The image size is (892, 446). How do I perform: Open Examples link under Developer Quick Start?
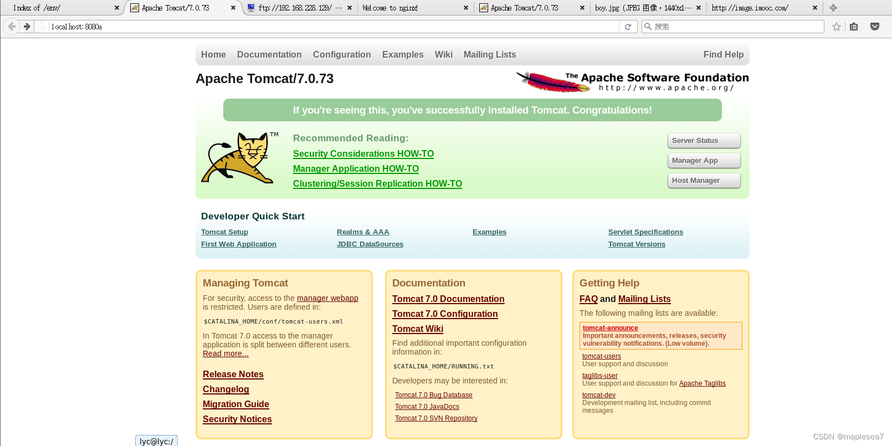(x=489, y=232)
